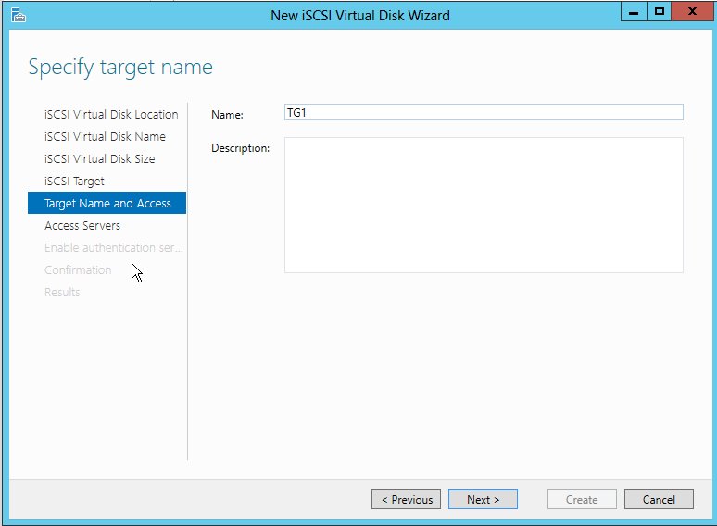Click Next to continue the wizard

[x=483, y=499]
